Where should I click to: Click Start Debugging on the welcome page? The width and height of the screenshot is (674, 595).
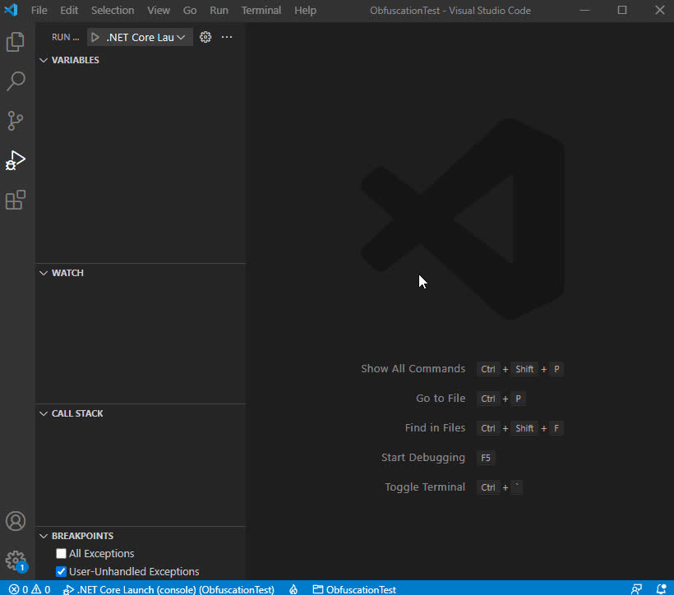pyautogui.click(x=423, y=457)
